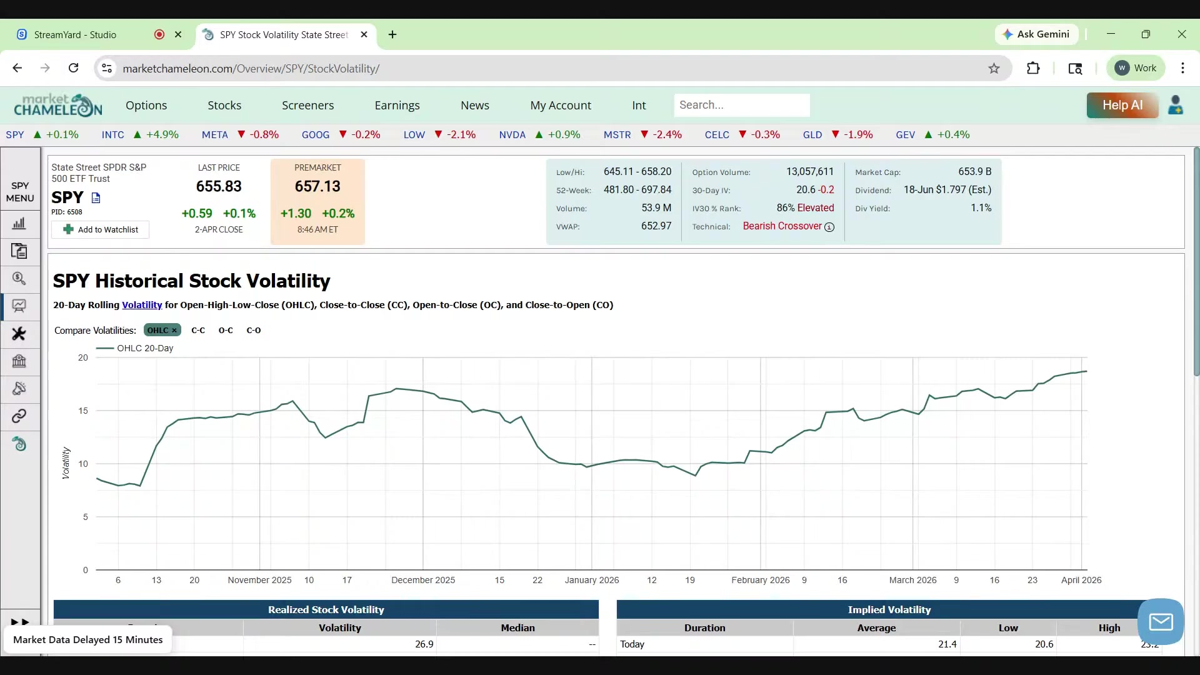Close the StreamYard Studio tab

(178, 34)
